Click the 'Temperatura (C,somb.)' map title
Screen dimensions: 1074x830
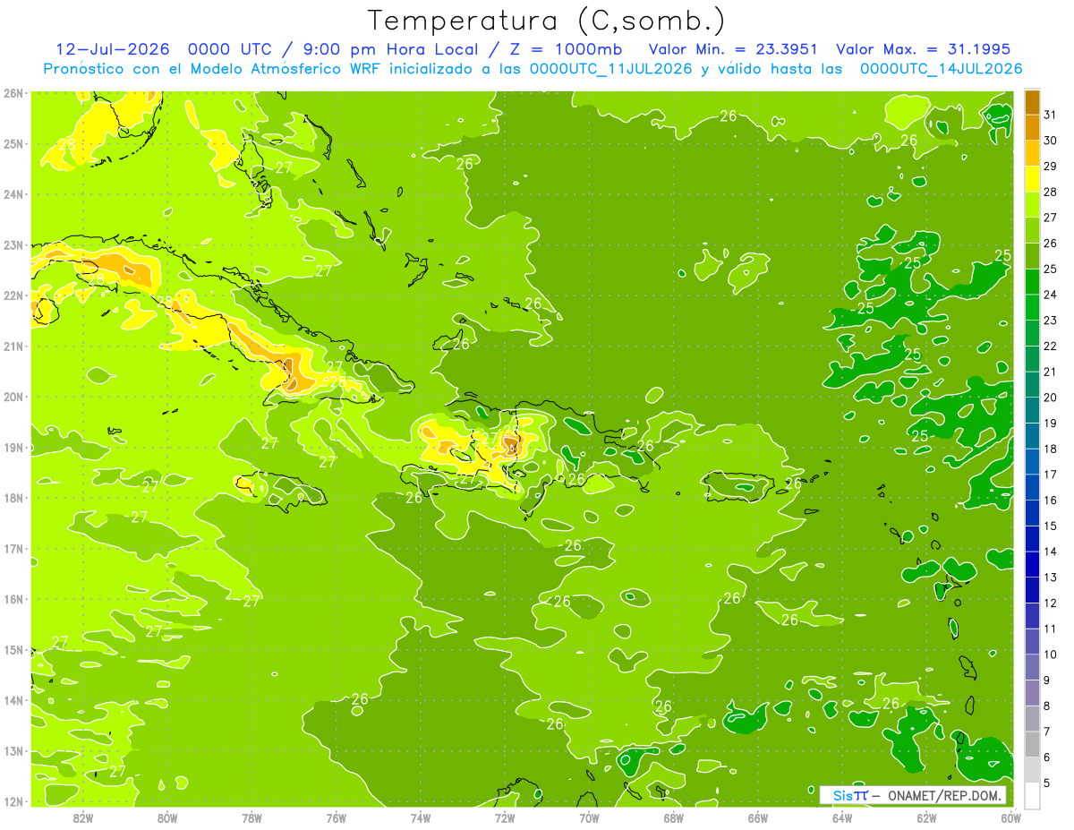click(547, 21)
